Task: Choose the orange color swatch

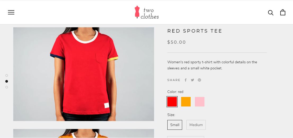Action: click(186, 102)
